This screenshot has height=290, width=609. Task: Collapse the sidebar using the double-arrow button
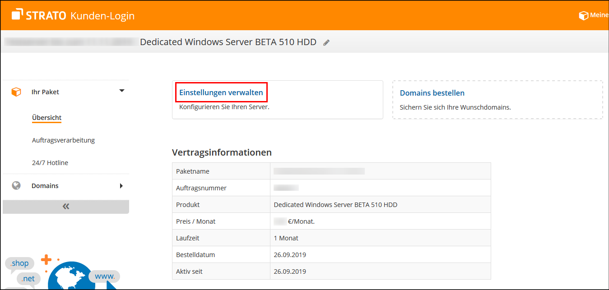66,206
